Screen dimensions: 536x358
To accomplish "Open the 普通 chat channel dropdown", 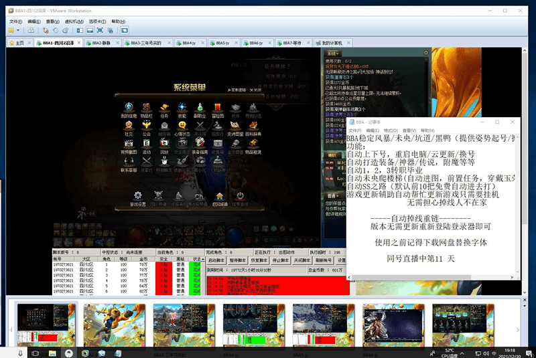I will point(332,196).
